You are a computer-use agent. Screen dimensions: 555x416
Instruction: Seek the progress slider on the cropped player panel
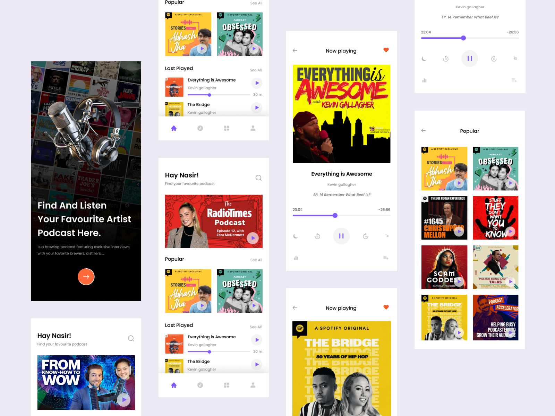coord(470,38)
